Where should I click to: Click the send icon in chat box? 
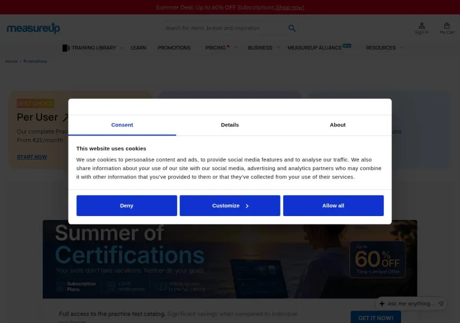point(441,303)
